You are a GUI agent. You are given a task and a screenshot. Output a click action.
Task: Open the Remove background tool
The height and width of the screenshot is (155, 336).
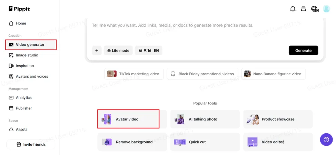click(132, 142)
